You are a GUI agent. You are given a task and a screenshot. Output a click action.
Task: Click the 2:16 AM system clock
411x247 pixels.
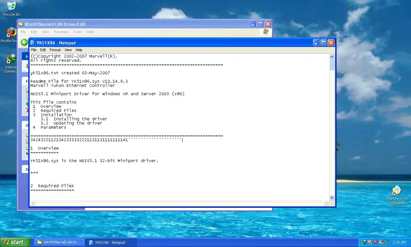399,242
